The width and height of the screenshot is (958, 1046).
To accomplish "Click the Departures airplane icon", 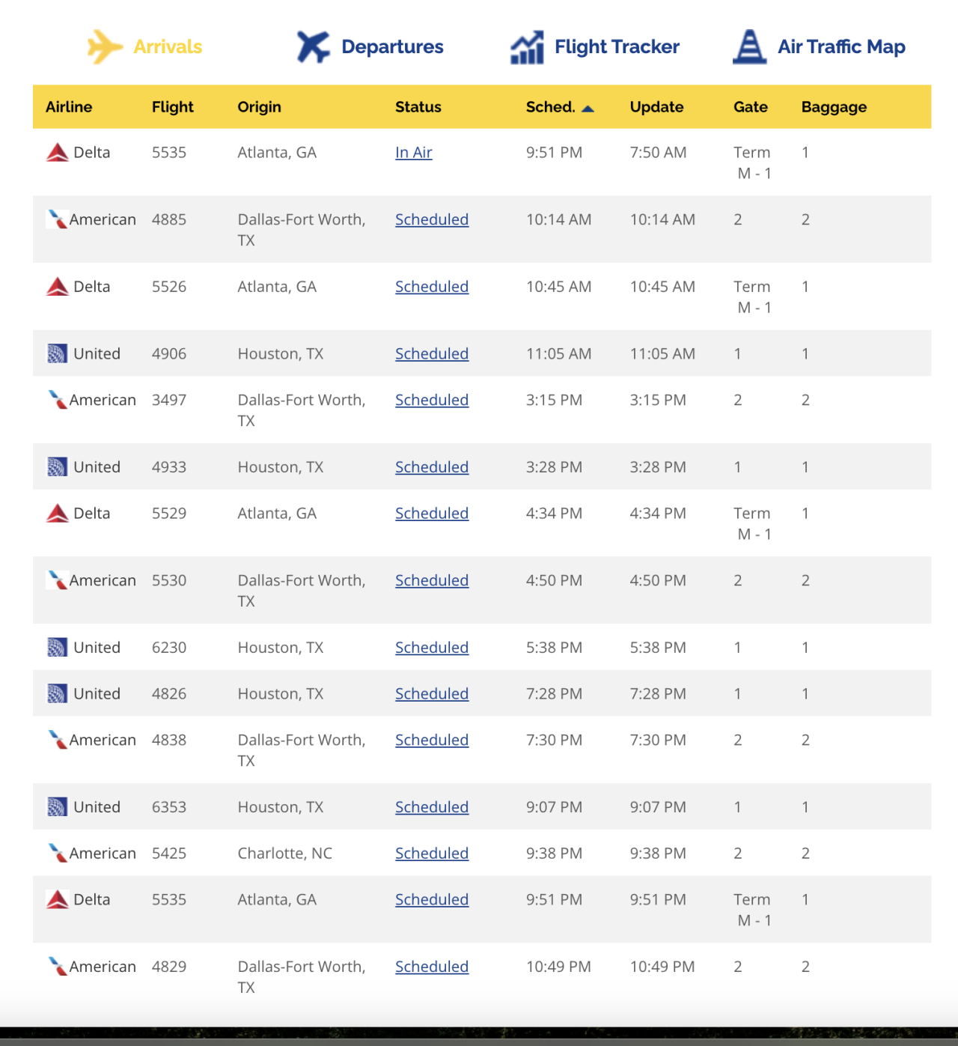I will coord(314,46).
